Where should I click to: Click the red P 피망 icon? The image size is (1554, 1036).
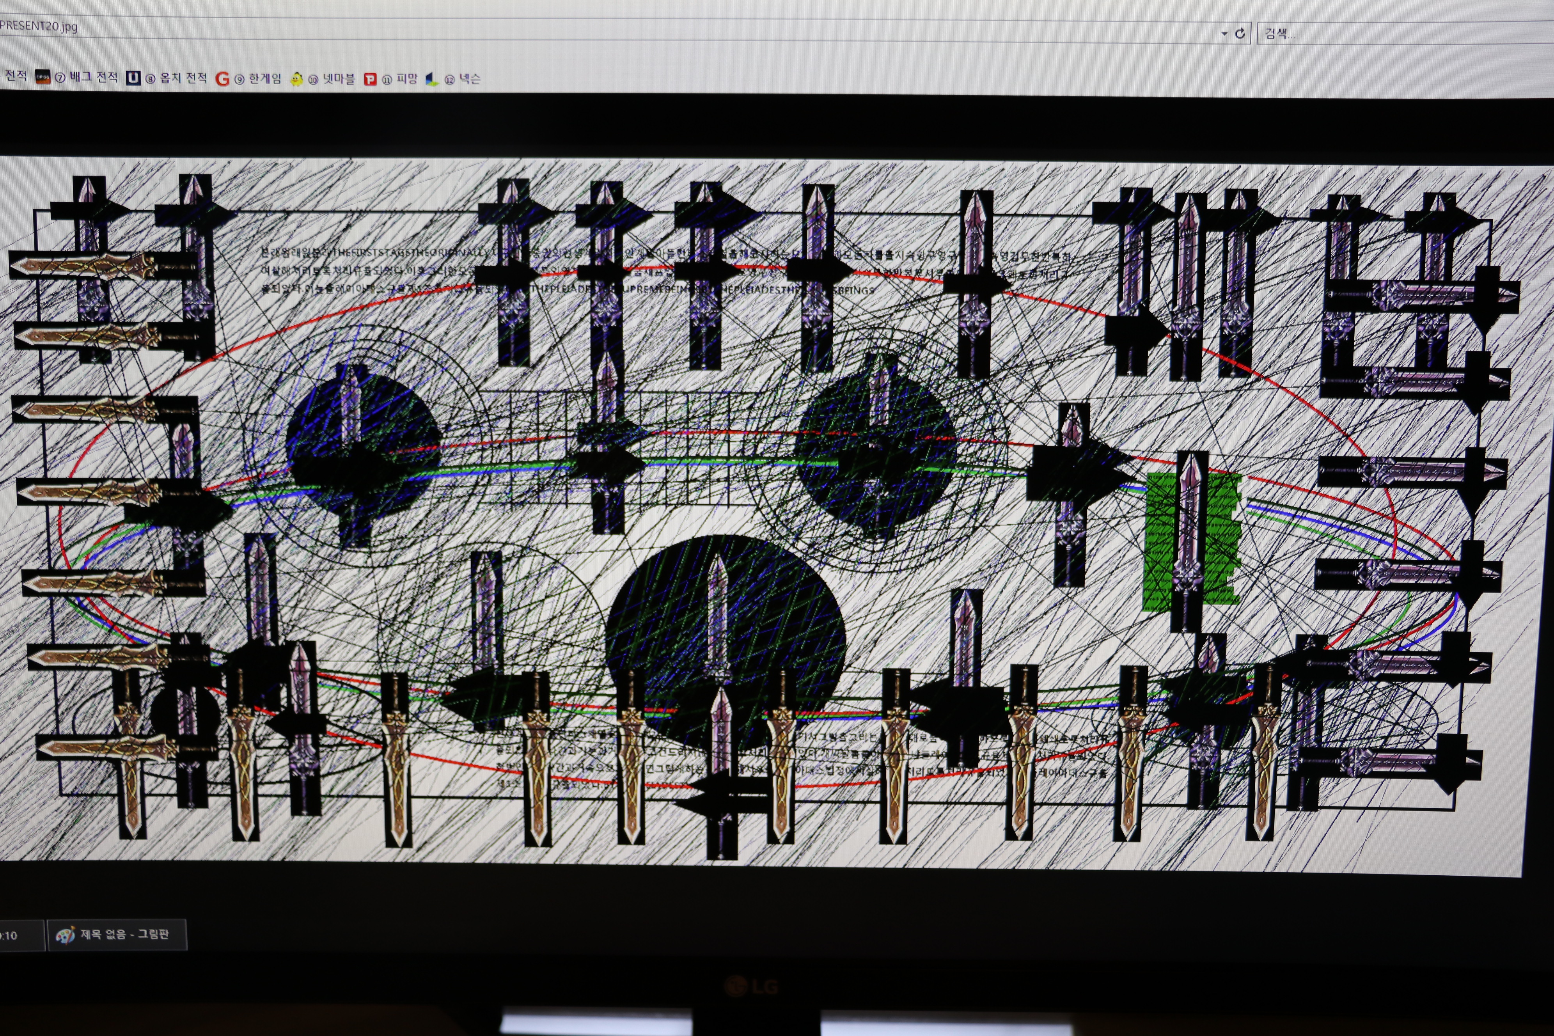370,79
